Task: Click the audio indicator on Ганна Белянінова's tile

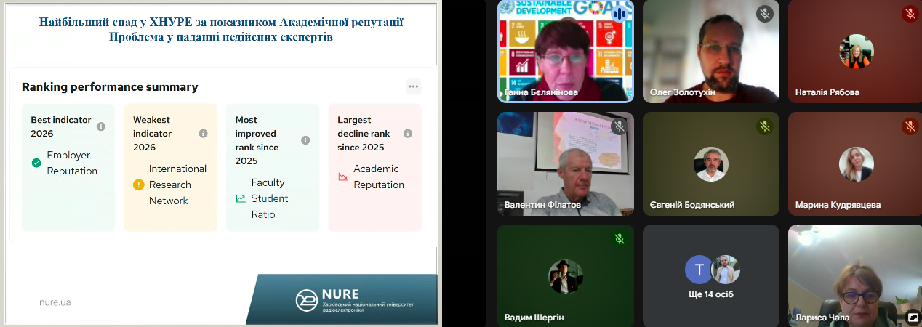Action: point(620,14)
